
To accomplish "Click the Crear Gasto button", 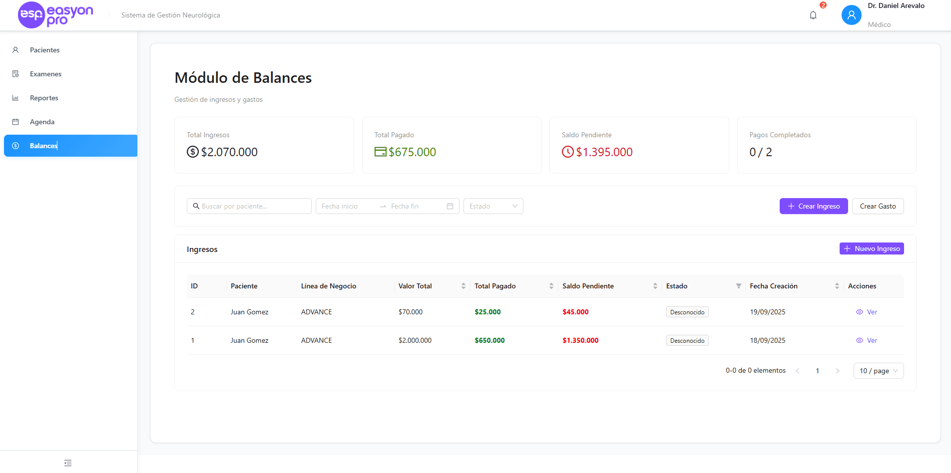I will (878, 206).
